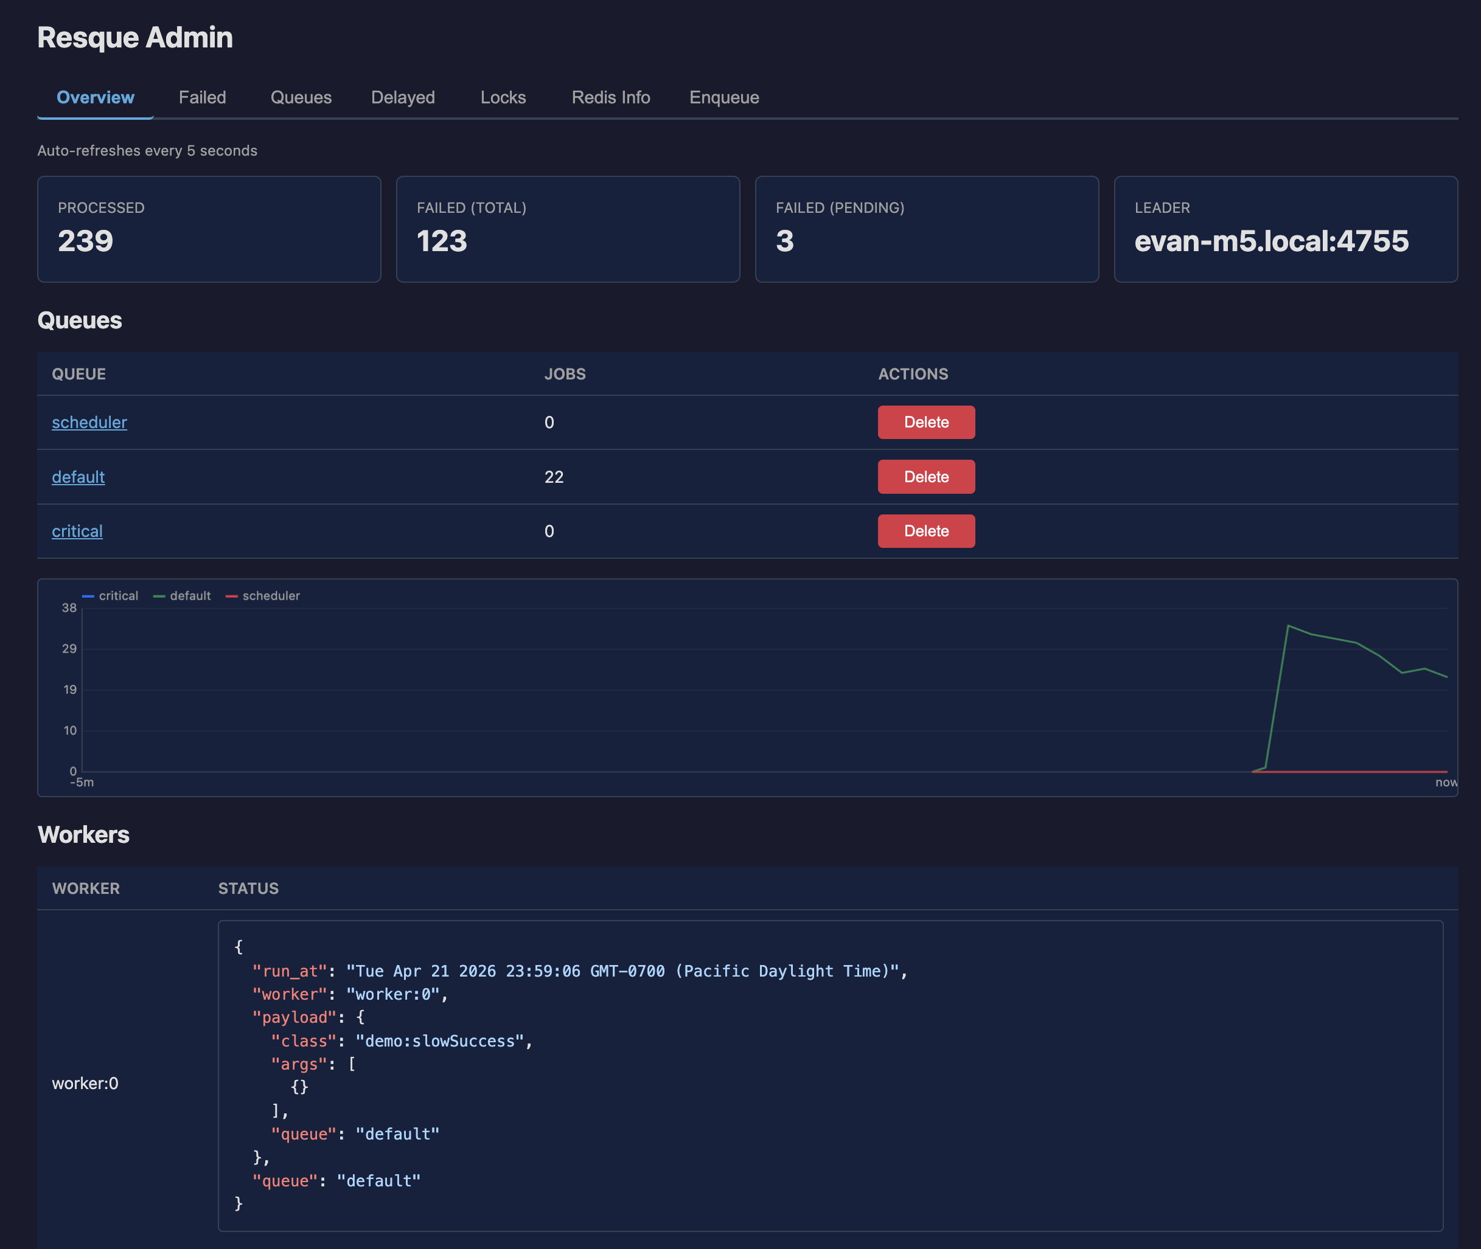This screenshot has height=1249, width=1481.
Task: Click the Resque Admin title
Action: [134, 38]
